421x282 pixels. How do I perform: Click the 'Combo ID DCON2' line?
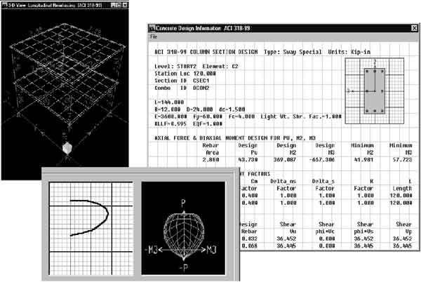point(182,88)
